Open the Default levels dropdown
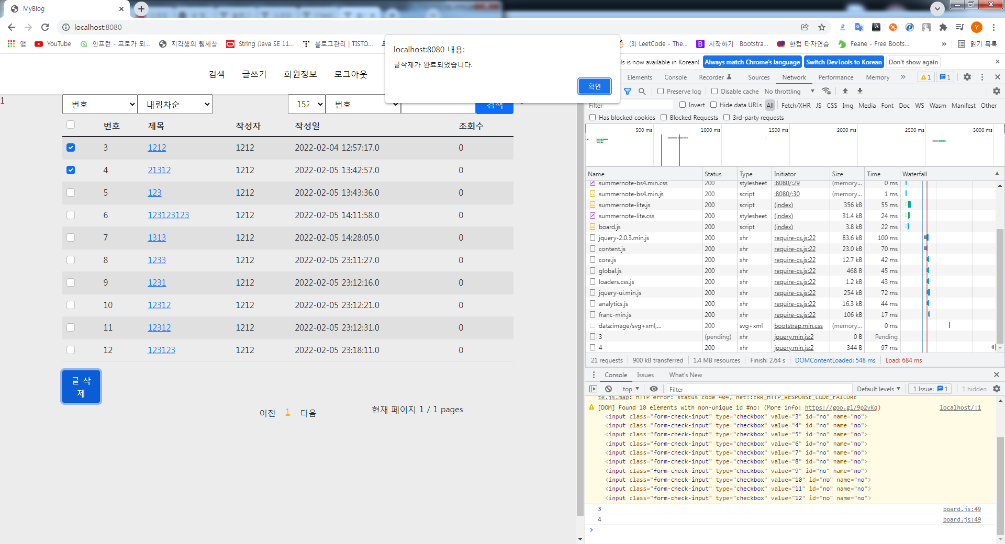Viewport: 1005px width, 544px height. click(878, 389)
